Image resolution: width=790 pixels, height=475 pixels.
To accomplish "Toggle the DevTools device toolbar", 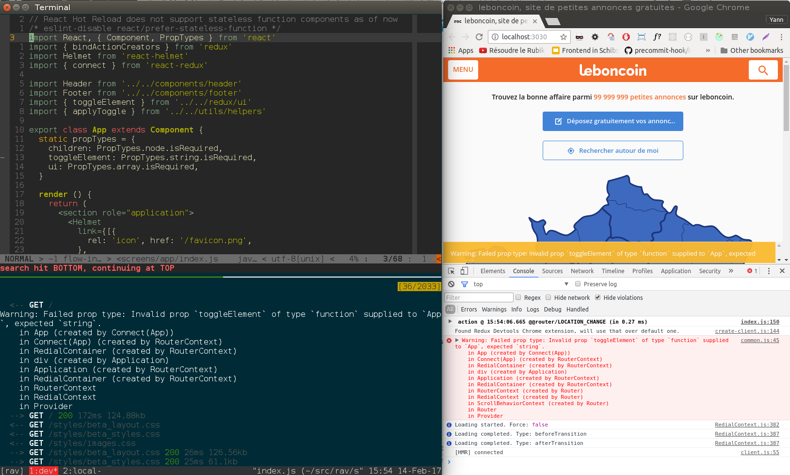I will [464, 271].
